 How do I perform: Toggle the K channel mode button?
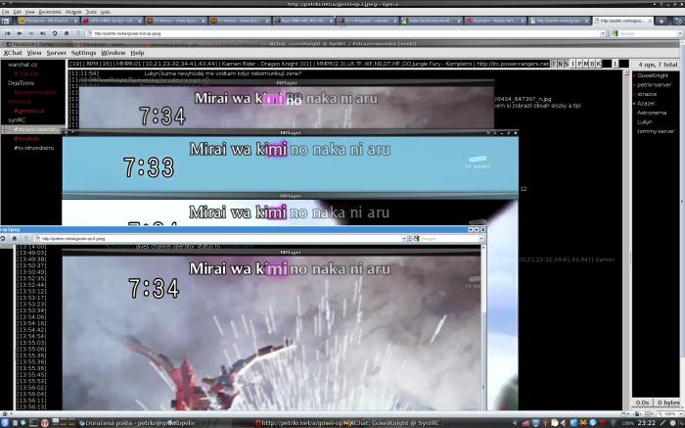599,64
